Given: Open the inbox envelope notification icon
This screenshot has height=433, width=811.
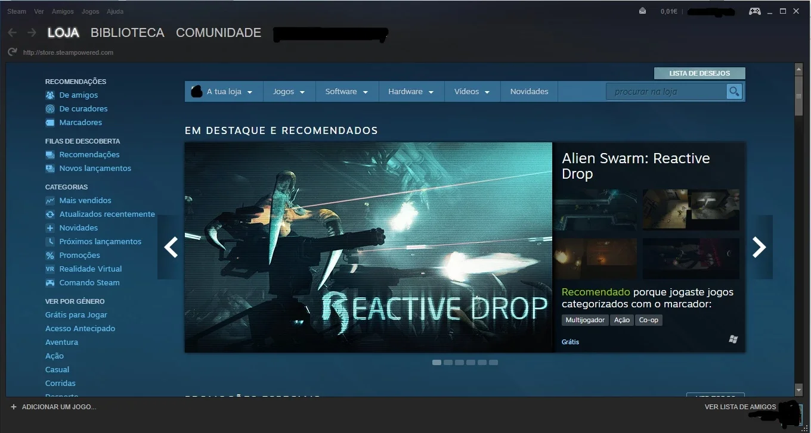Looking at the screenshot, I should tap(642, 11).
